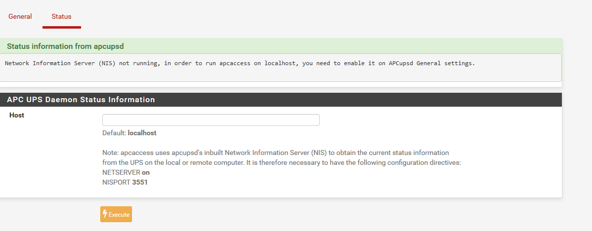Click the Host input field
The image size is (592, 231).
click(x=211, y=120)
